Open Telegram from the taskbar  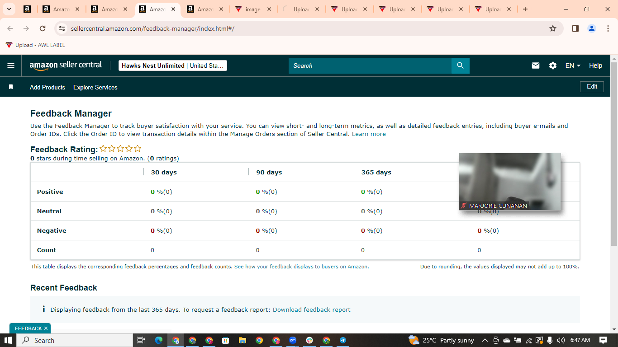343,340
